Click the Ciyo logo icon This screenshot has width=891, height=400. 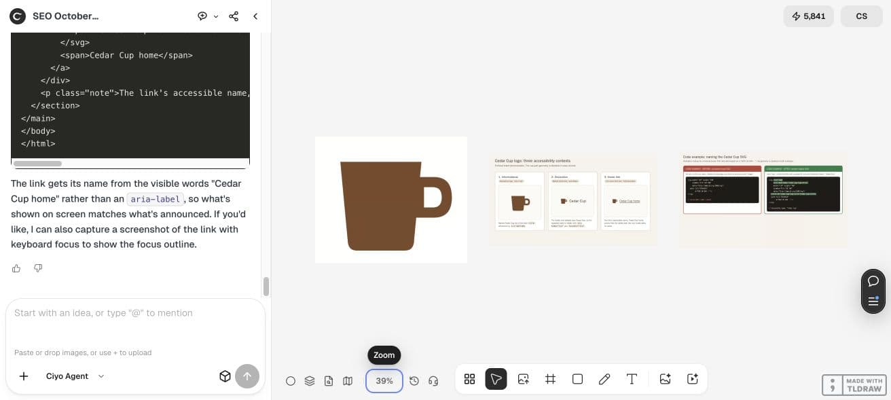[x=18, y=16]
